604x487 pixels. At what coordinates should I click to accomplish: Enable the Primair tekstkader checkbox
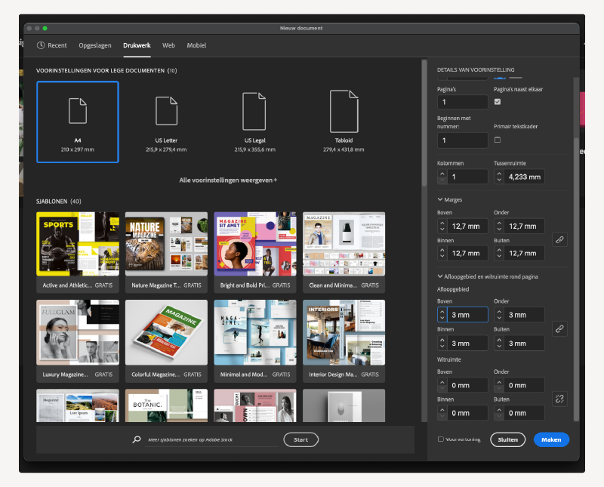[x=498, y=140]
